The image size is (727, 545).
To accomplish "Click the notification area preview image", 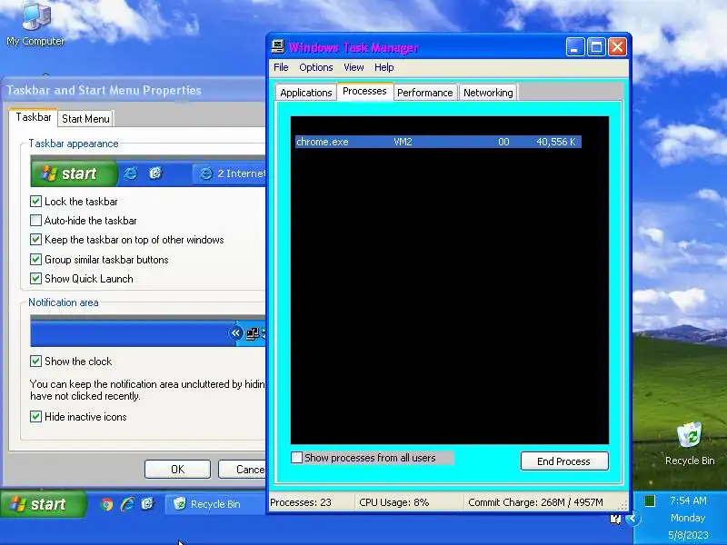I will [148, 331].
